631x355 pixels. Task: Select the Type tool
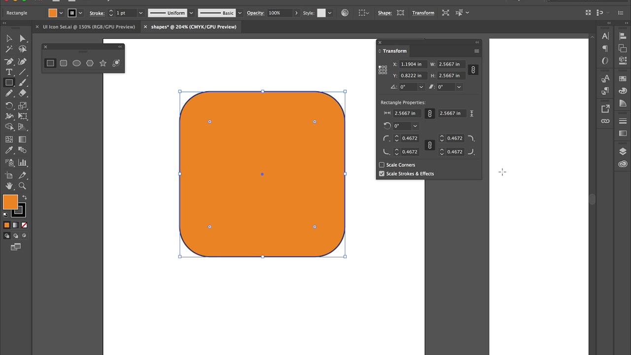pyautogui.click(x=9, y=72)
